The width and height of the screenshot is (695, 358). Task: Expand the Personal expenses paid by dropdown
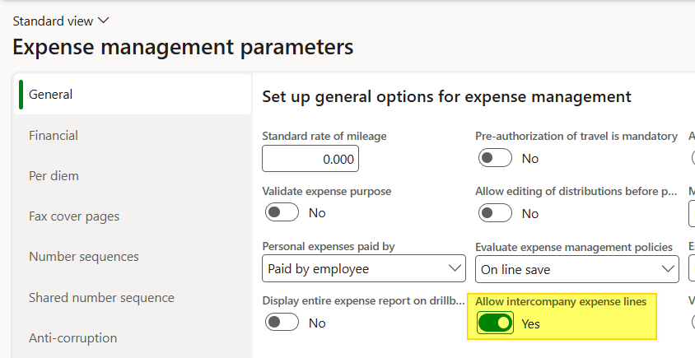pos(363,268)
